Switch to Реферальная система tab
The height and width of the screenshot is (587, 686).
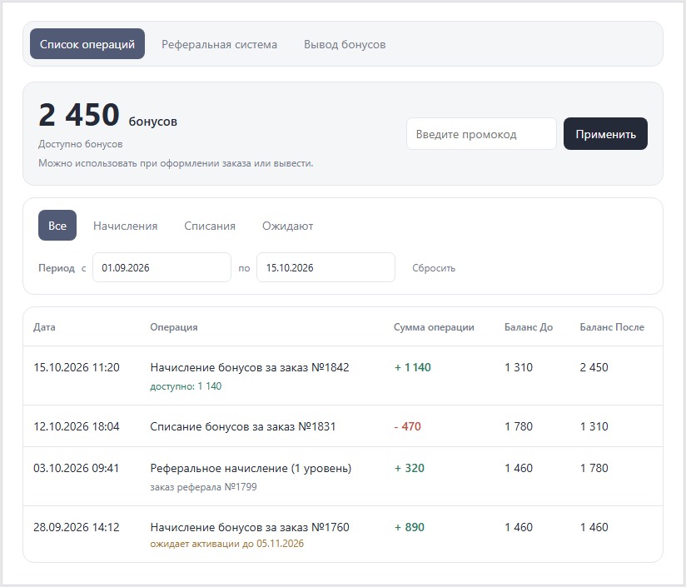(x=219, y=44)
